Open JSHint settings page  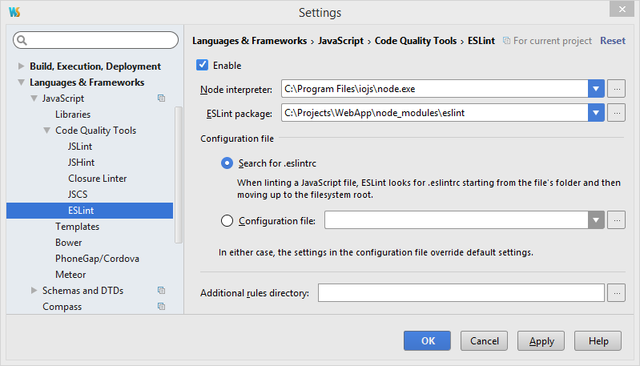(x=81, y=163)
